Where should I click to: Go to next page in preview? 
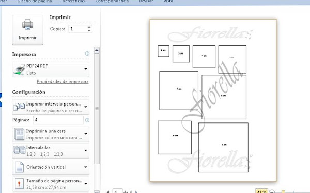tap(136, 191)
